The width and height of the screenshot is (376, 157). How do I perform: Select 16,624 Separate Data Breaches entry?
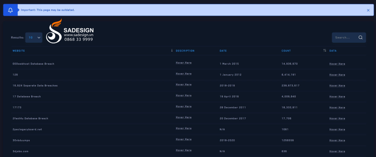35,85
